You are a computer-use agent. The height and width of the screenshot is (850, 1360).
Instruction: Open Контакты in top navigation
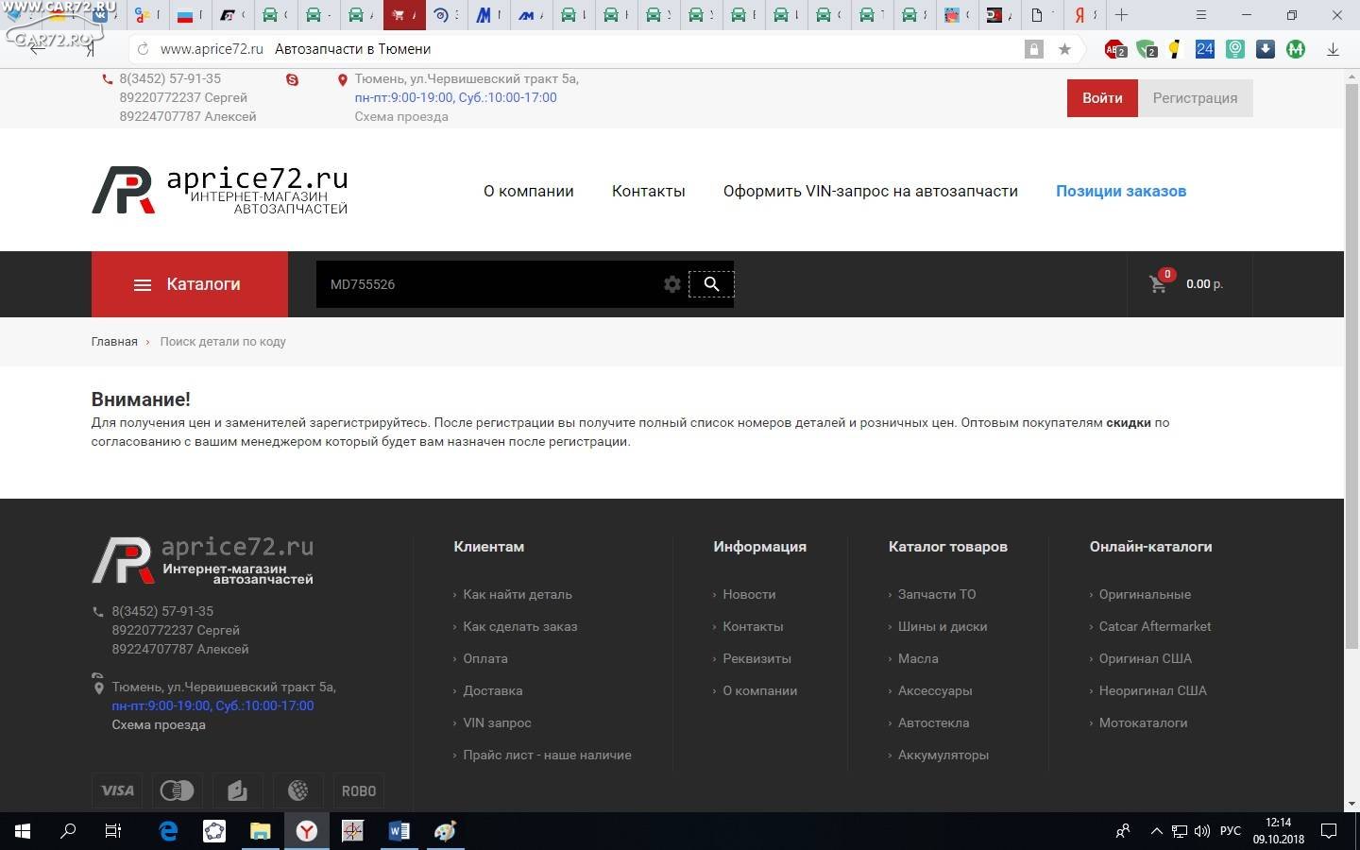649,191
